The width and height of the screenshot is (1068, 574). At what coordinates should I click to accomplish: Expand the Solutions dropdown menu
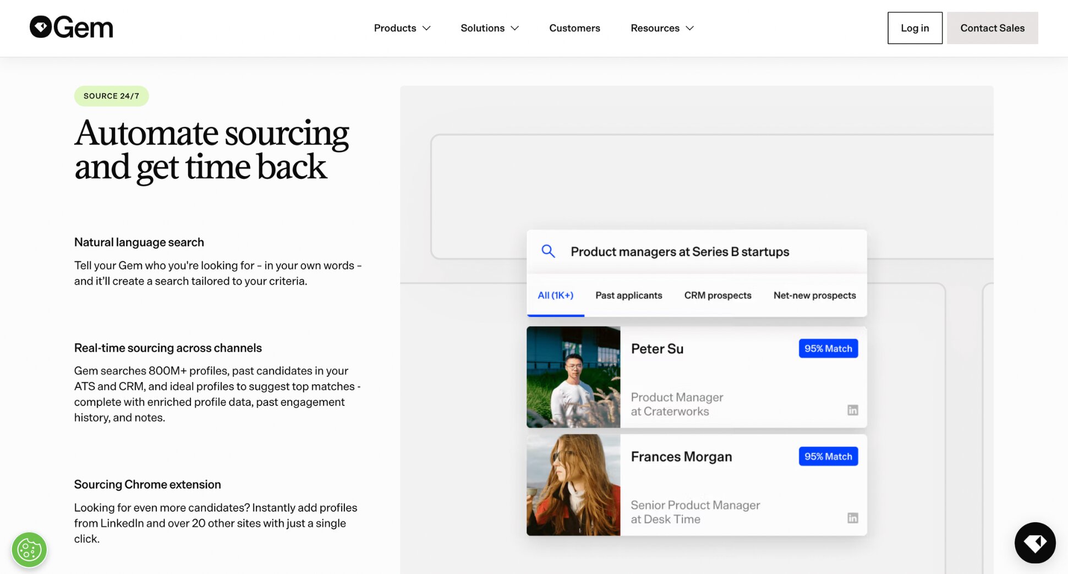point(490,28)
